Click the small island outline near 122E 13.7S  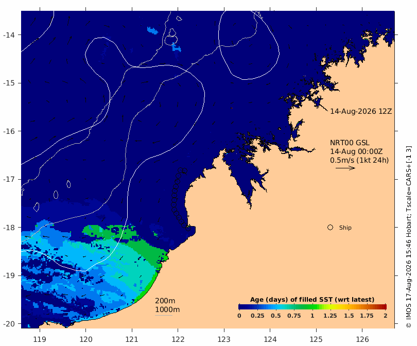[179, 19]
